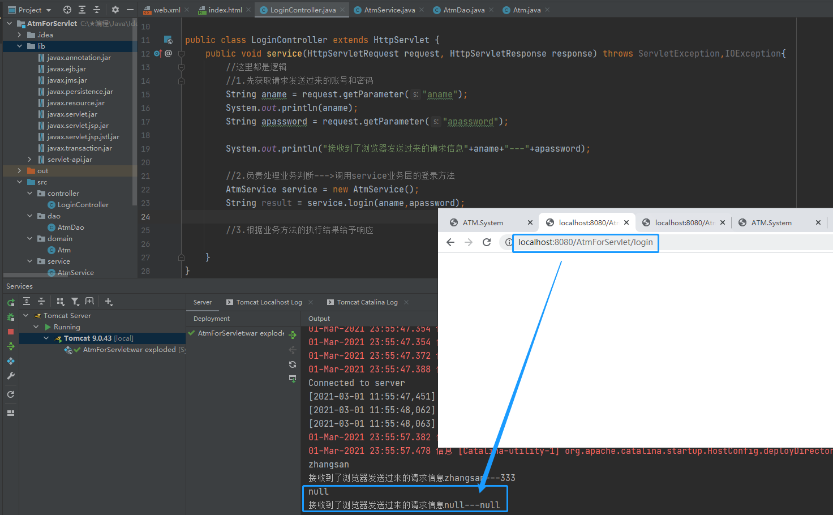Collapse all services in toolbar
Image resolution: width=833 pixels, height=515 pixels.
pos(41,302)
